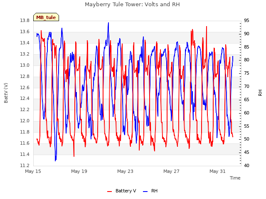
Task: Click the May 23 date tick
Action: coord(125,171)
